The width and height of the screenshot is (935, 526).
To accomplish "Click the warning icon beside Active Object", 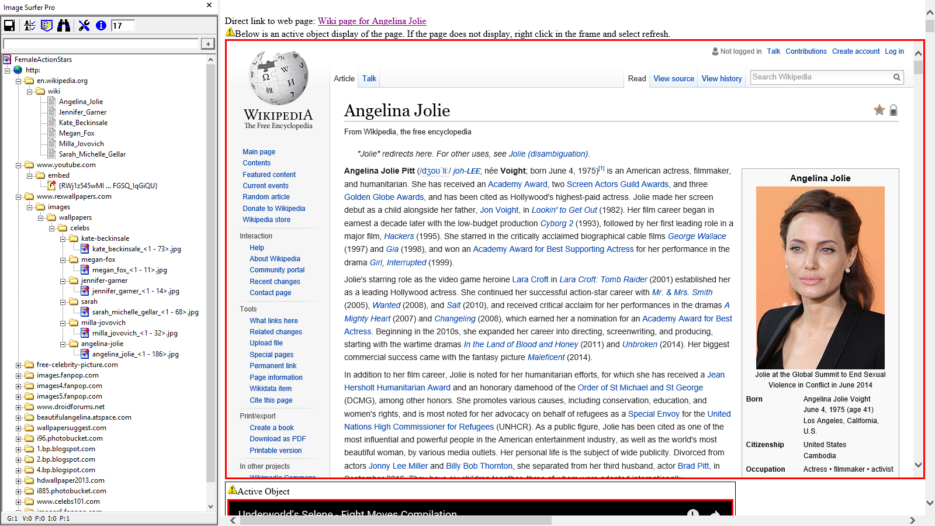I will 232,490.
